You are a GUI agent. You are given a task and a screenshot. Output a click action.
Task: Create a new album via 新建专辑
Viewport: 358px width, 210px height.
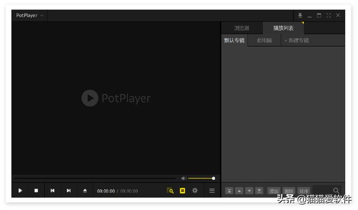pyautogui.click(x=296, y=40)
